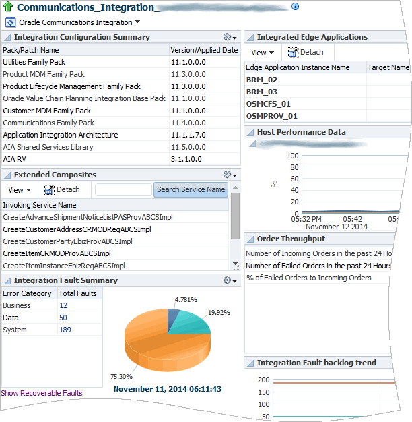
Task: Click the green up arrow status icon
Action: click(8, 7)
